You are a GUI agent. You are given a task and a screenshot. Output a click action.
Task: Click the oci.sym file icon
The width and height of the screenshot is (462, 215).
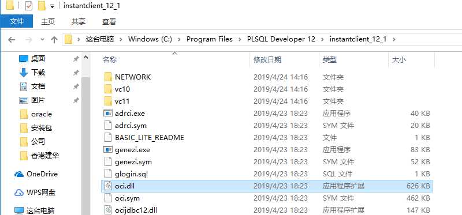[x=108, y=198]
